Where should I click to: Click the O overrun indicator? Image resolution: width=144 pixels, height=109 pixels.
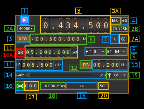tap(31, 86)
